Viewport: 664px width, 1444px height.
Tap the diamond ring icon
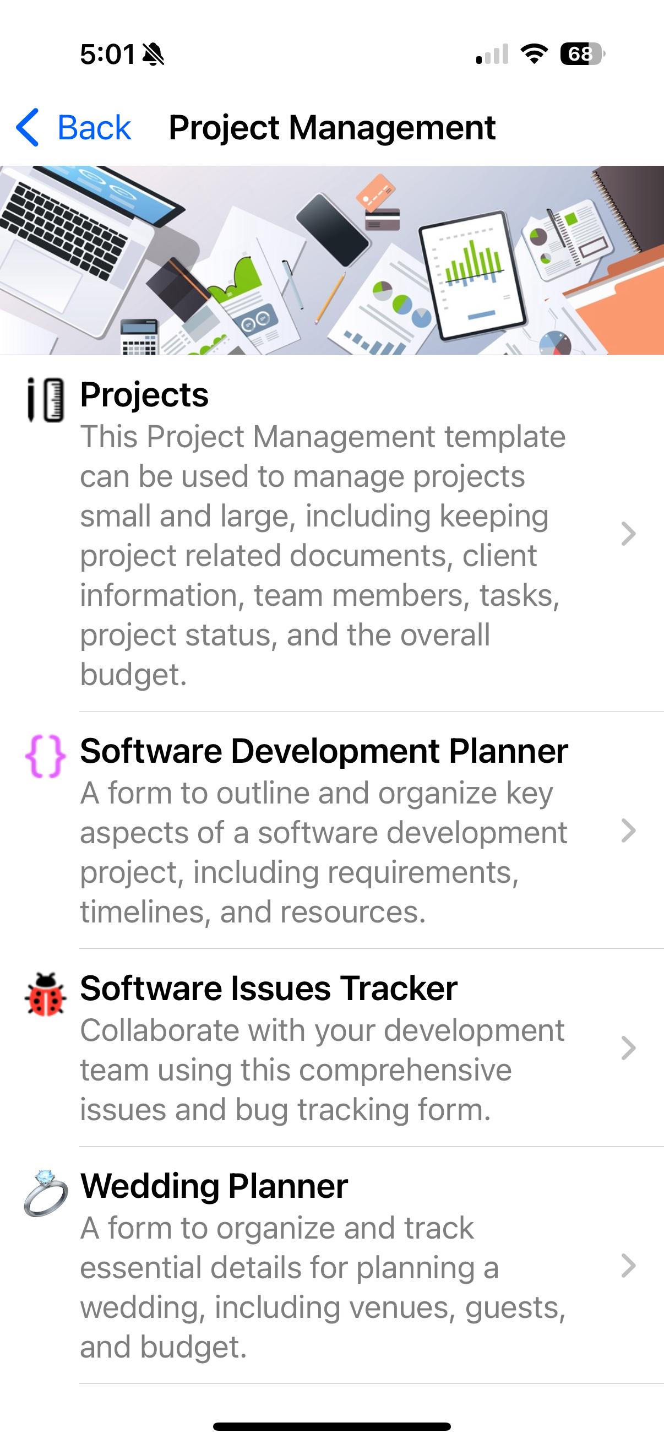tap(45, 1193)
